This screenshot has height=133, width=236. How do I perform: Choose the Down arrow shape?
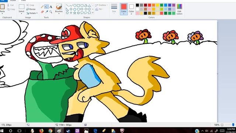pyautogui.click(x=67, y=13)
